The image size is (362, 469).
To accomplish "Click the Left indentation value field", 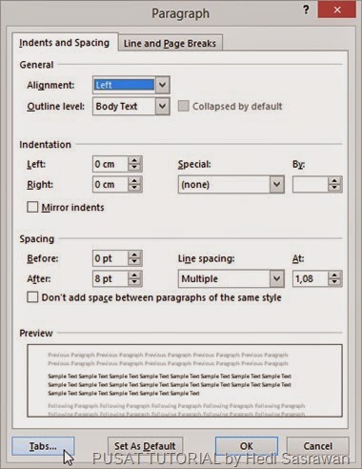I will pos(111,164).
